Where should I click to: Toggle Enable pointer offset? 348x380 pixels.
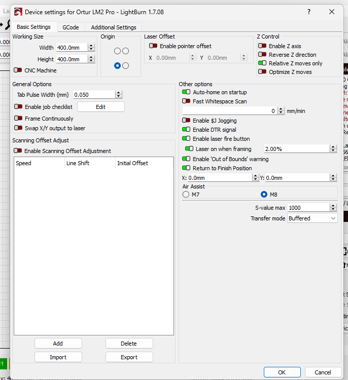(x=153, y=46)
